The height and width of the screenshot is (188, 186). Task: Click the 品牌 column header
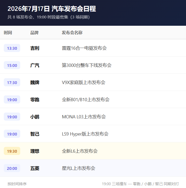(x=34, y=33)
